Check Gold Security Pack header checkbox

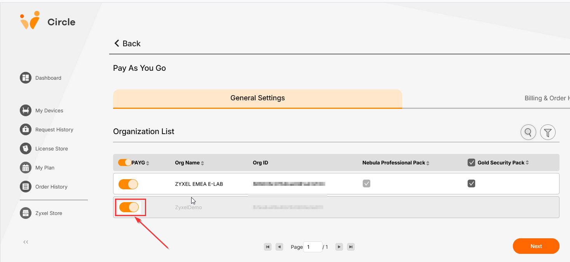(x=471, y=162)
